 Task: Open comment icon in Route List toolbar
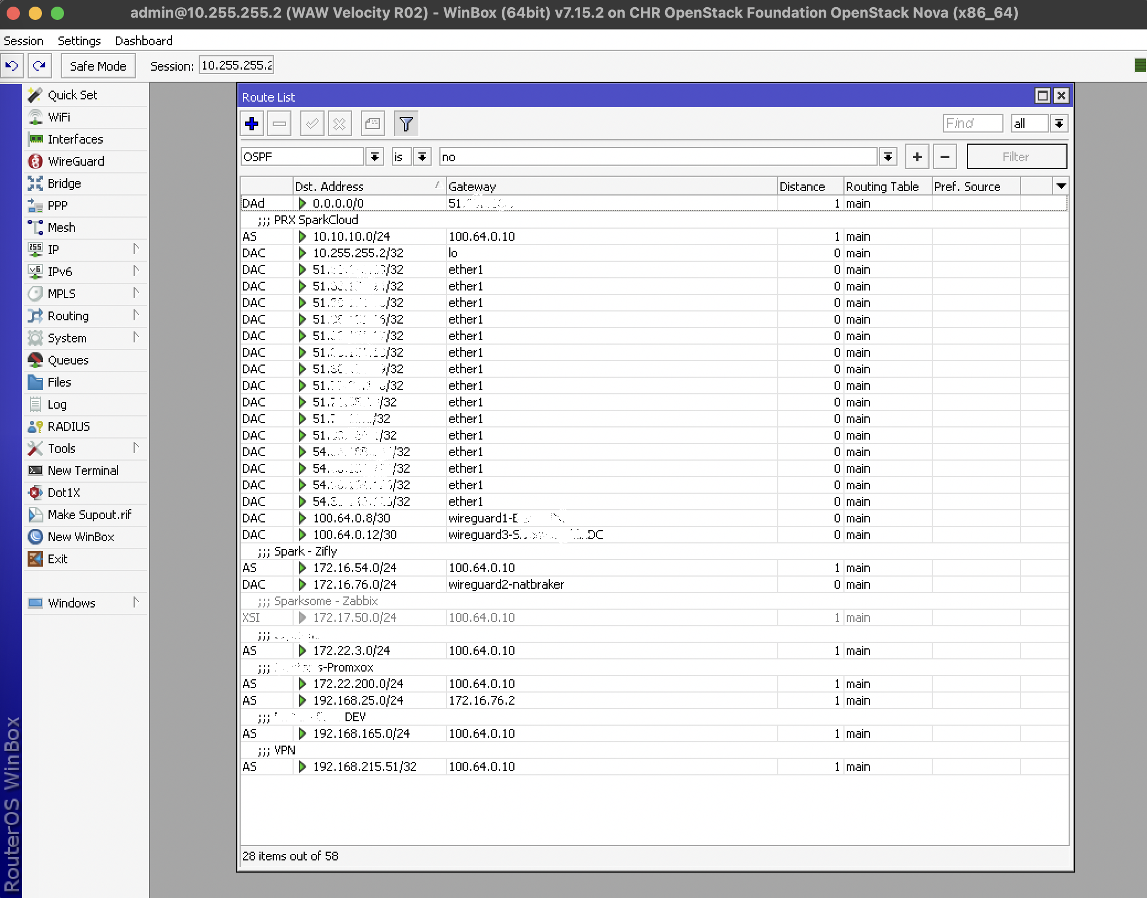[x=373, y=124]
